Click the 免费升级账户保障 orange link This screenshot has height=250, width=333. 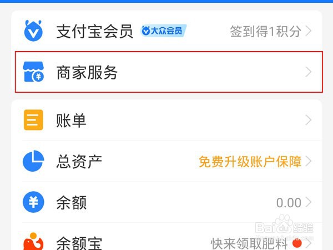pos(250,162)
